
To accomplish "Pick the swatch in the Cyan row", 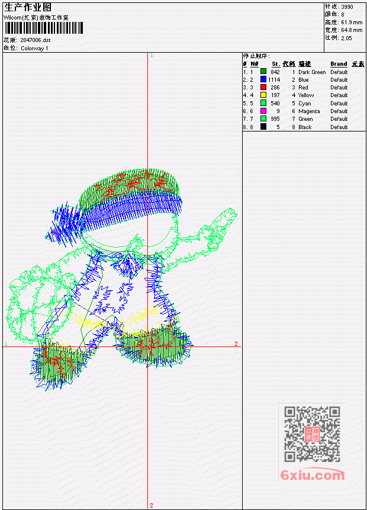I will tap(263, 103).
